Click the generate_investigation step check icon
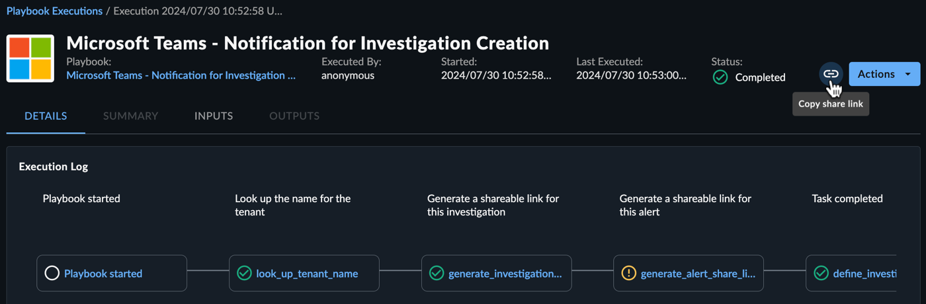The width and height of the screenshot is (926, 304). (x=437, y=273)
